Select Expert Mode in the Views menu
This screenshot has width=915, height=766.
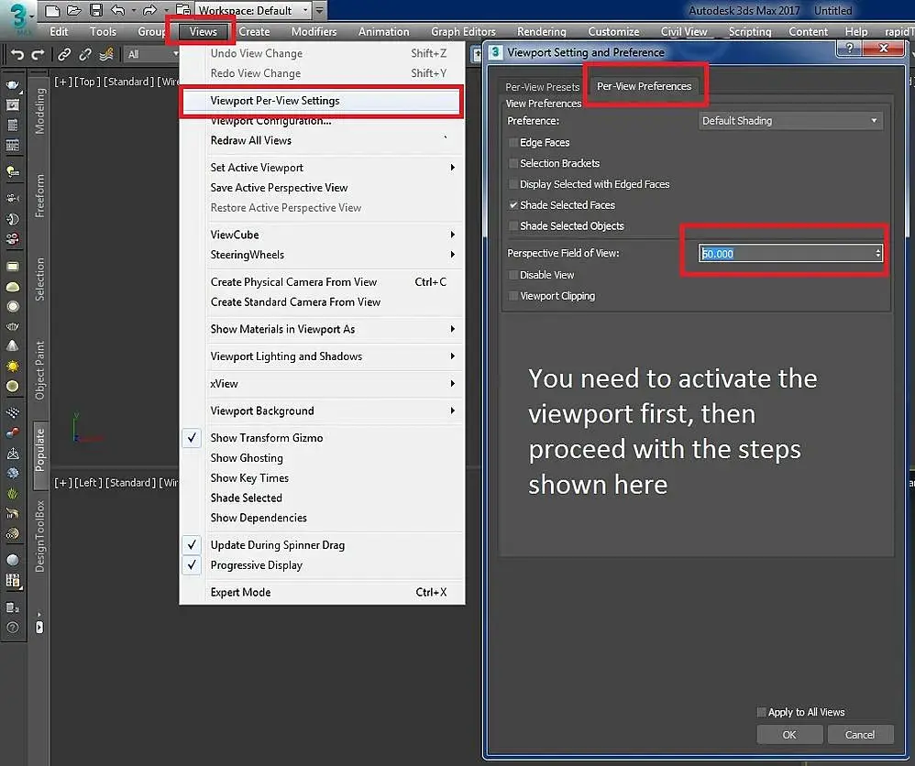[322, 592]
